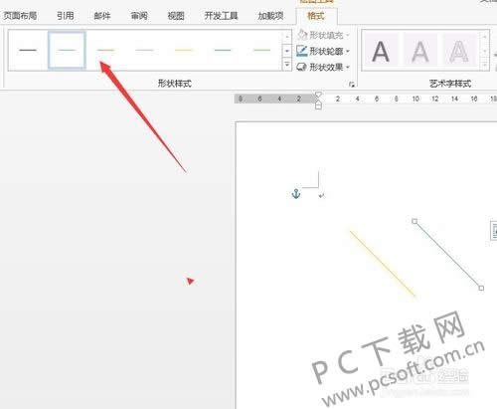The image size is (497, 409).
Task: Open the 开发工具 tab
Action: pos(221,15)
